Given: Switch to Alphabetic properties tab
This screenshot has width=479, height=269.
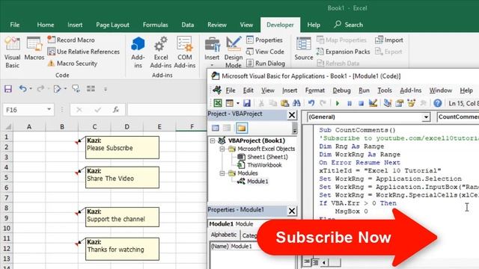Looking at the screenshot, I should [224, 235].
